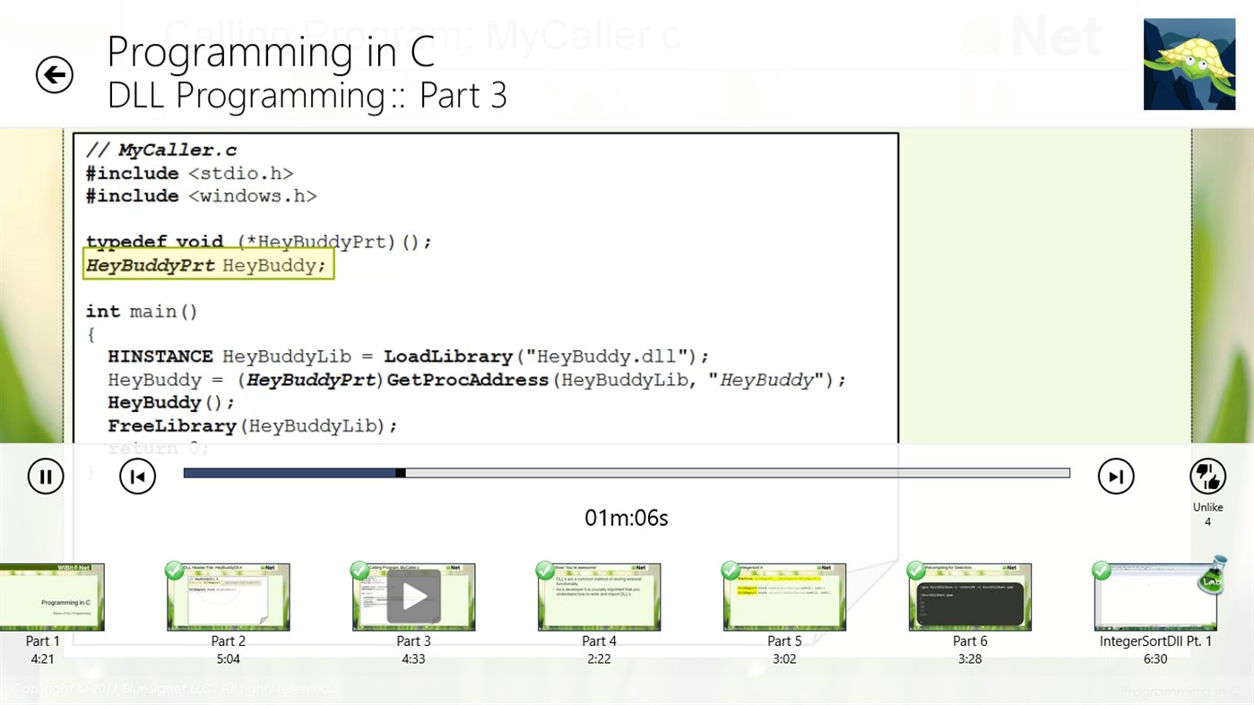Open Part 5 thumbnail
1254x705 pixels.
pos(784,597)
